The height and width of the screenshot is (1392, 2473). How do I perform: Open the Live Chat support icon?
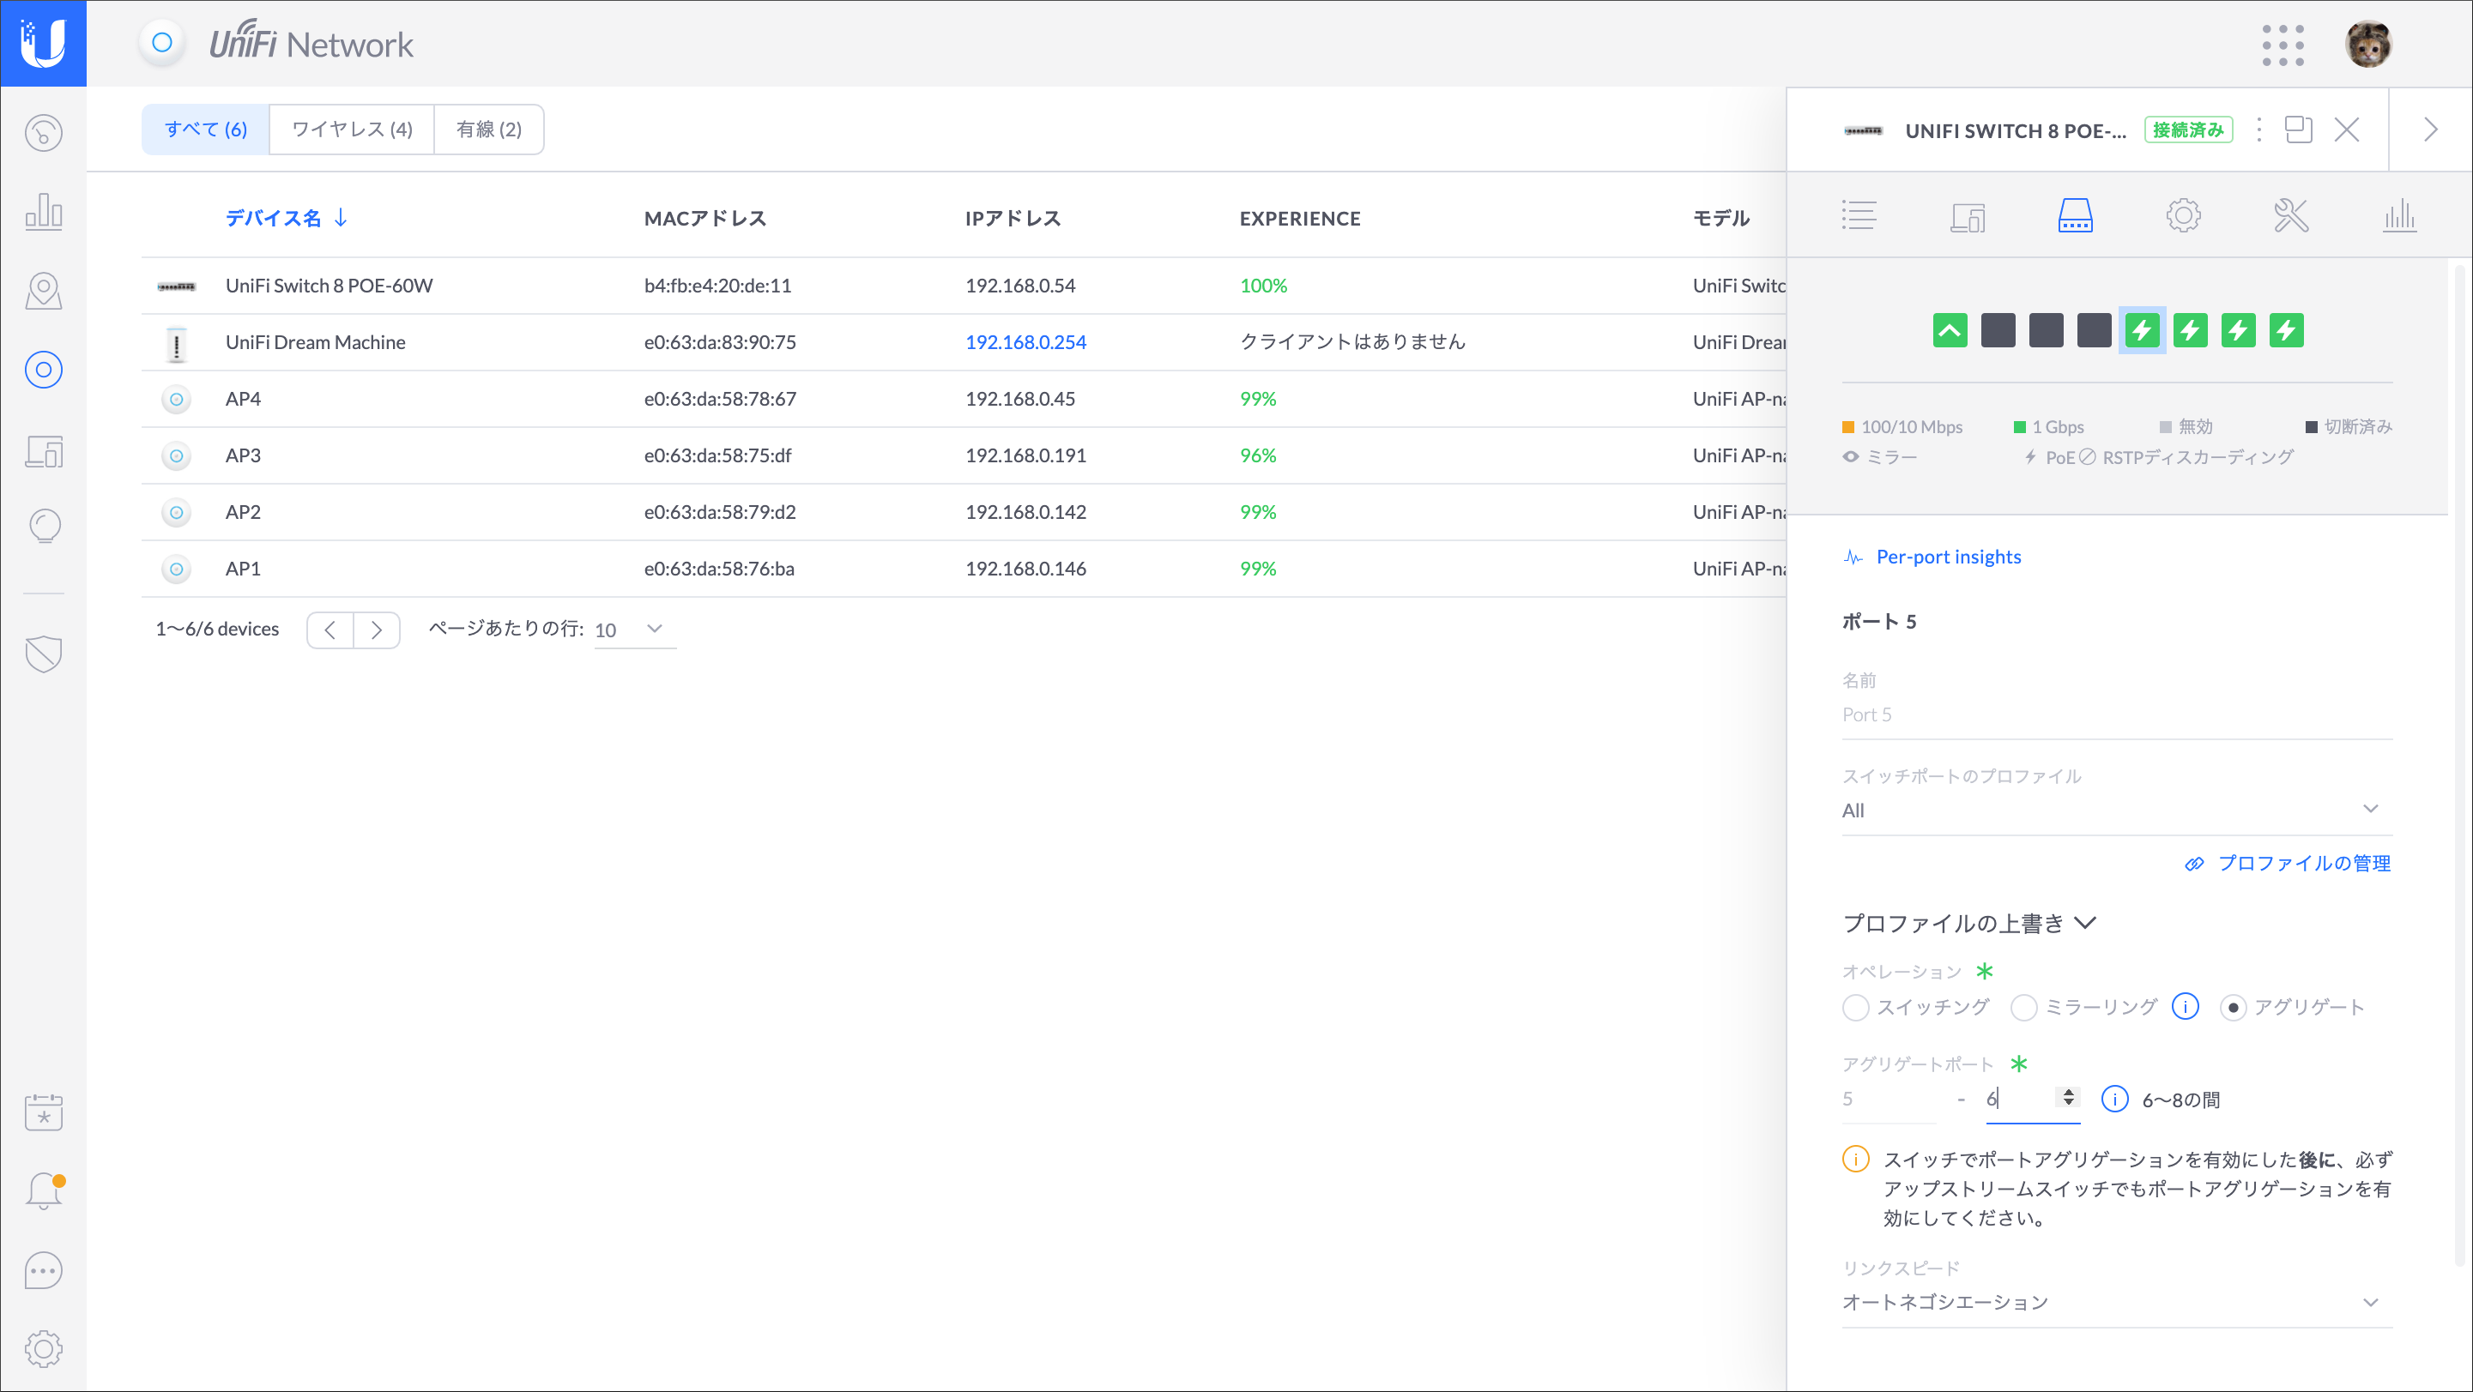[43, 1270]
